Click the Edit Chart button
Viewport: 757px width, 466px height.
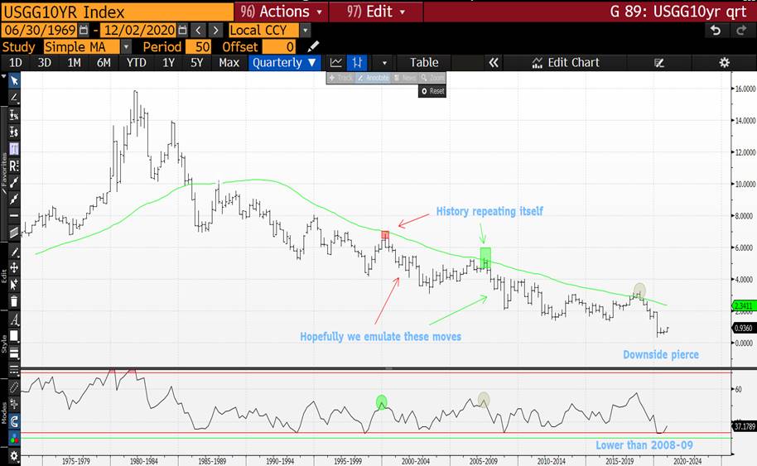pyautogui.click(x=566, y=63)
